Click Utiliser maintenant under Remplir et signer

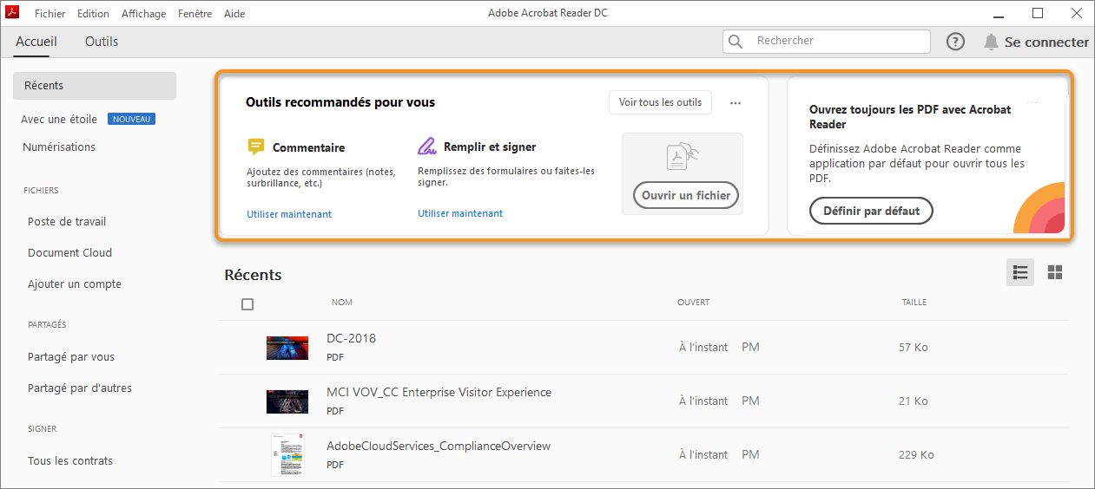tap(460, 213)
